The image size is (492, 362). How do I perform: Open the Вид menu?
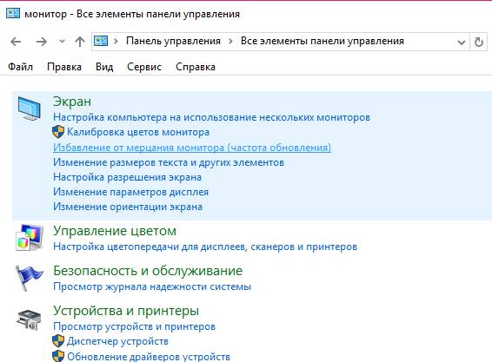point(104,67)
